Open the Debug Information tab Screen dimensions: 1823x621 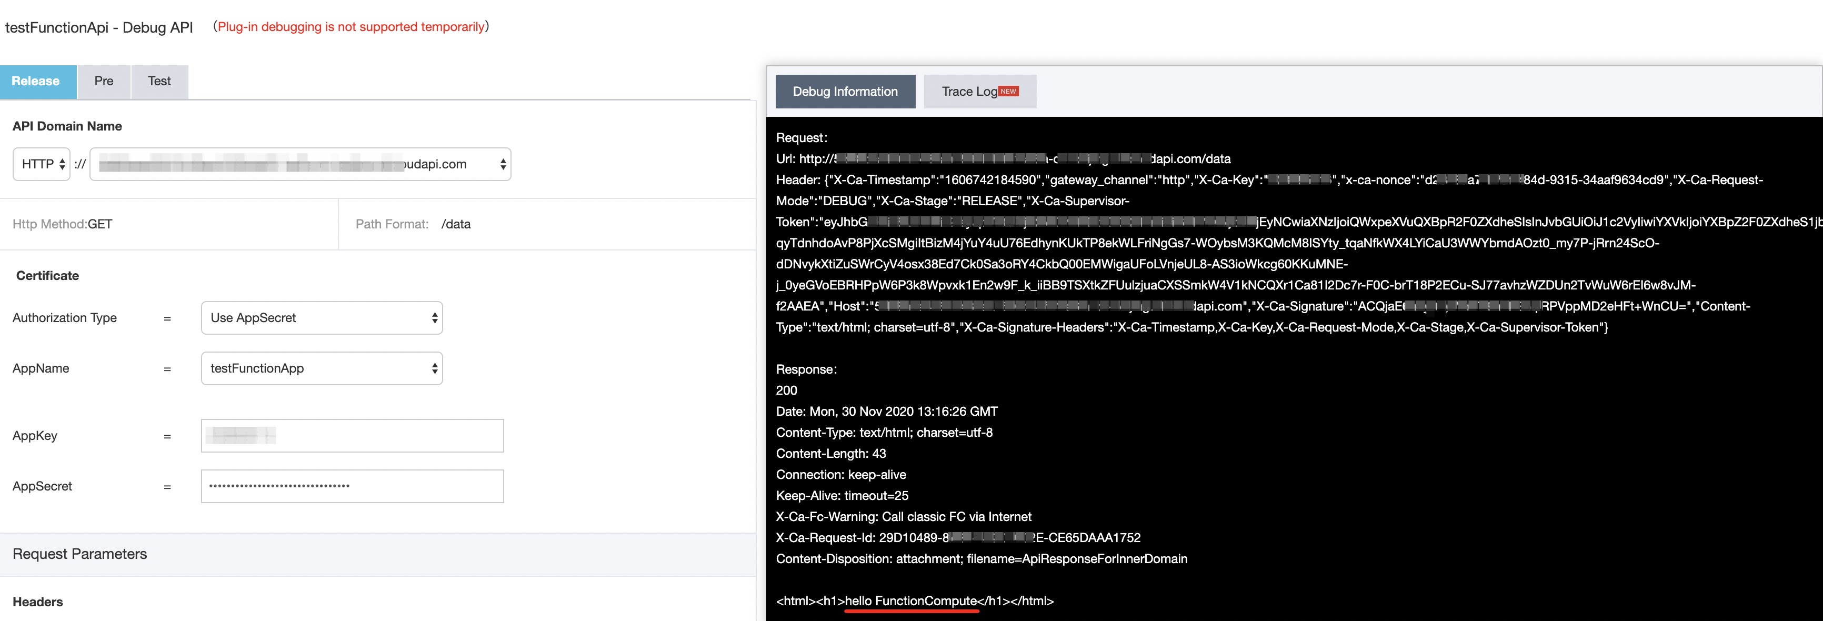(x=845, y=91)
